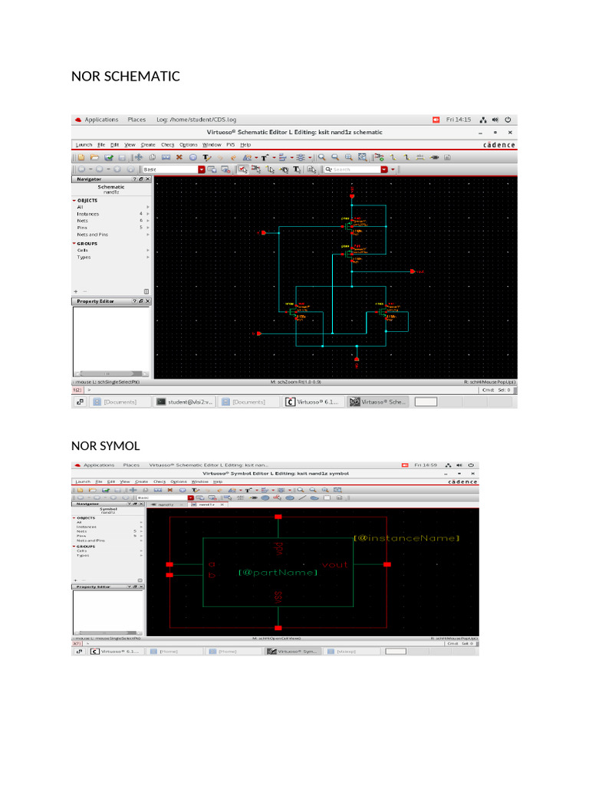Open the Basic workspace dropdown in the Schematic Editor

[x=201, y=169]
